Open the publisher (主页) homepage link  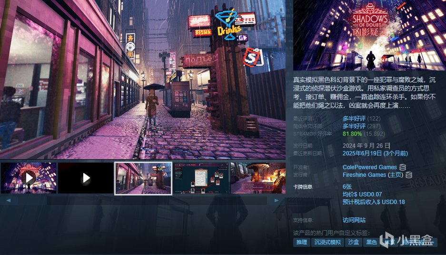(x=396, y=174)
